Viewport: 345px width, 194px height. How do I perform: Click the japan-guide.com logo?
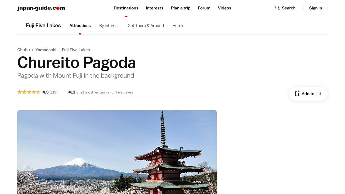tap(41, 8)
